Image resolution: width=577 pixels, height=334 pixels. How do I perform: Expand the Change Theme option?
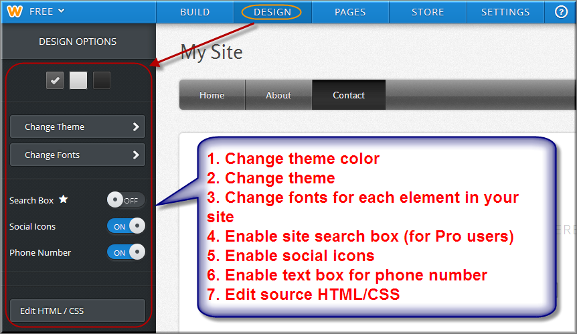pos(78,127)
